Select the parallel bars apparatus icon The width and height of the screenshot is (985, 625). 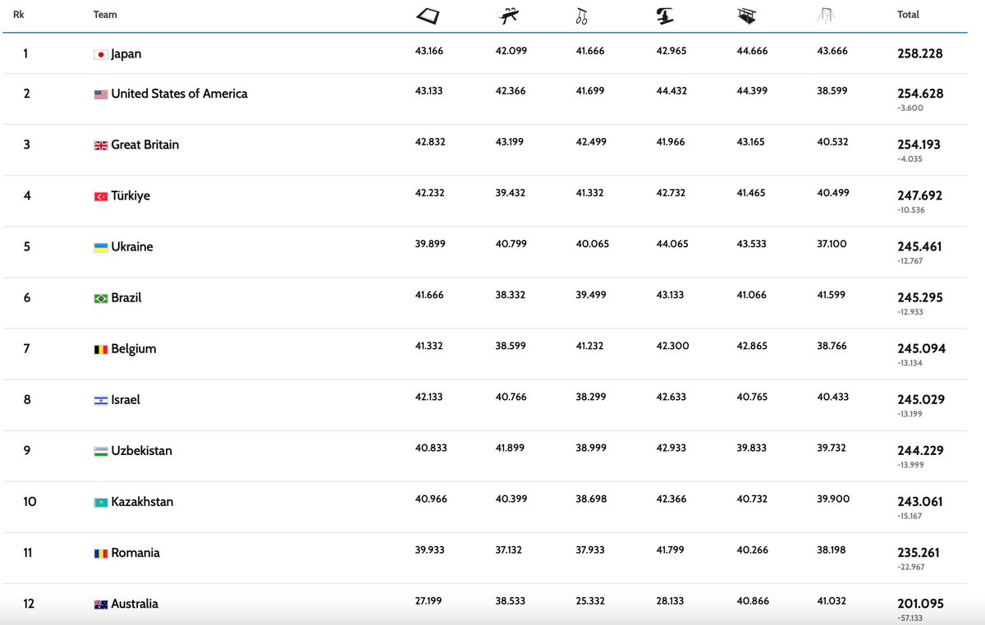coord(745,15)
